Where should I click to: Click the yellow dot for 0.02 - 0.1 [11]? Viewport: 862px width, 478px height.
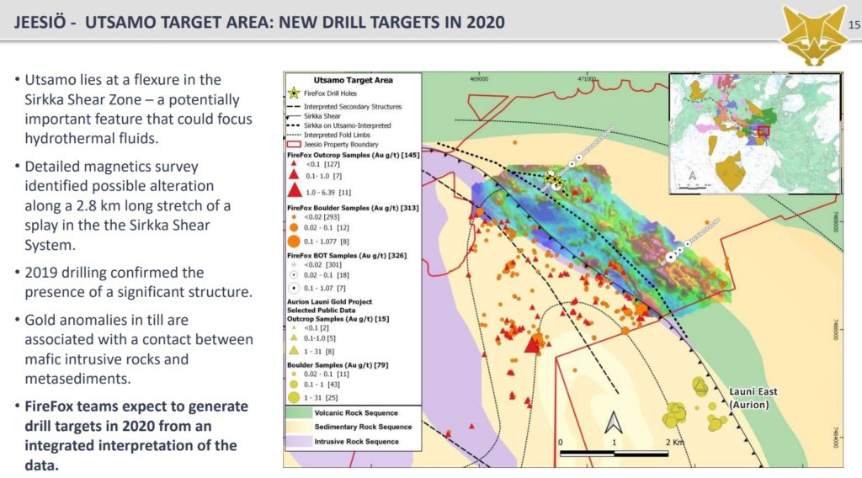(294, 374)
